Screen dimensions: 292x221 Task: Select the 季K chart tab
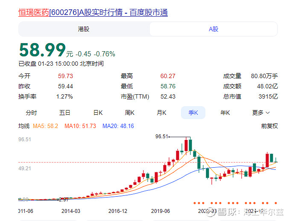click(x=193, y=113)
